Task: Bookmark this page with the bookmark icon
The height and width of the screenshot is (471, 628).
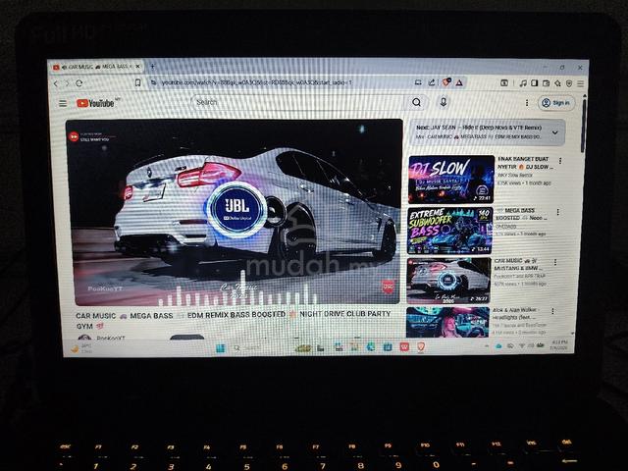Action: pyautogui.click(x=137, y=82)
